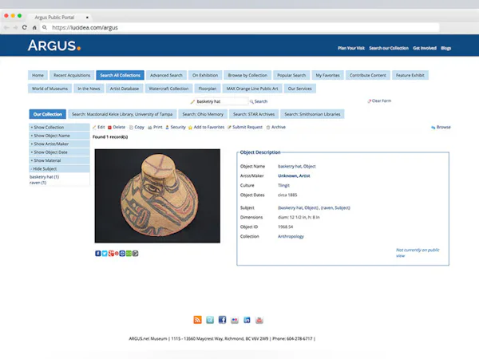Click the Plan Your Visit header link
The height and width of the screenshot is (359, 479).
(x=351, y=48)
